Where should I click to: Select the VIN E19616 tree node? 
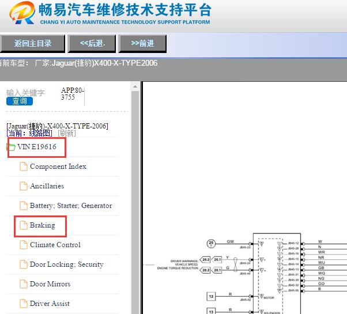click(37, 147)
